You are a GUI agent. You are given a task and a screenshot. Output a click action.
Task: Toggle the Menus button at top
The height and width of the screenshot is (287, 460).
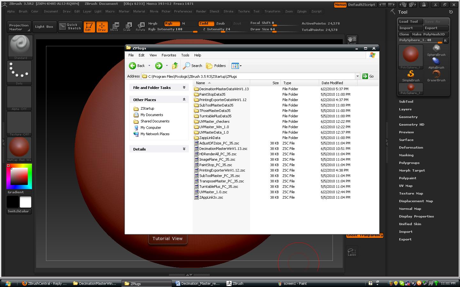tap(340, 5)
